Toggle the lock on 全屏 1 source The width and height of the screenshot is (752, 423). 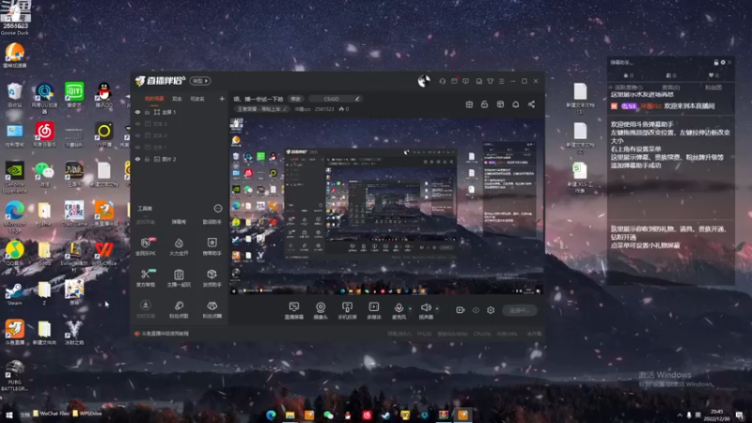(148, 112)
